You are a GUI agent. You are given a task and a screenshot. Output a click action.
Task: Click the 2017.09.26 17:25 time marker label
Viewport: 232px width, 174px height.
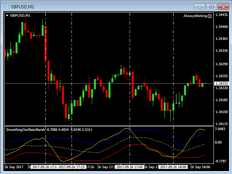click(x=72, y=167)
